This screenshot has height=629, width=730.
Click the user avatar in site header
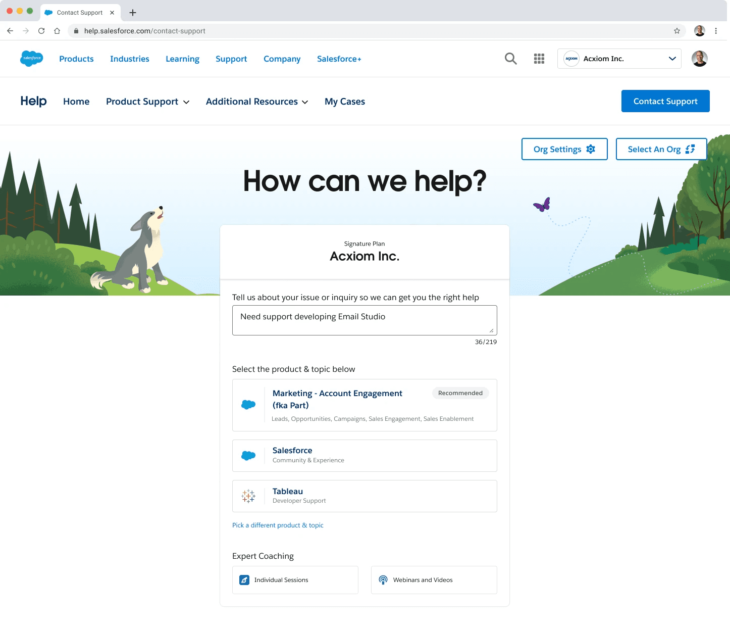click(699, 59)
